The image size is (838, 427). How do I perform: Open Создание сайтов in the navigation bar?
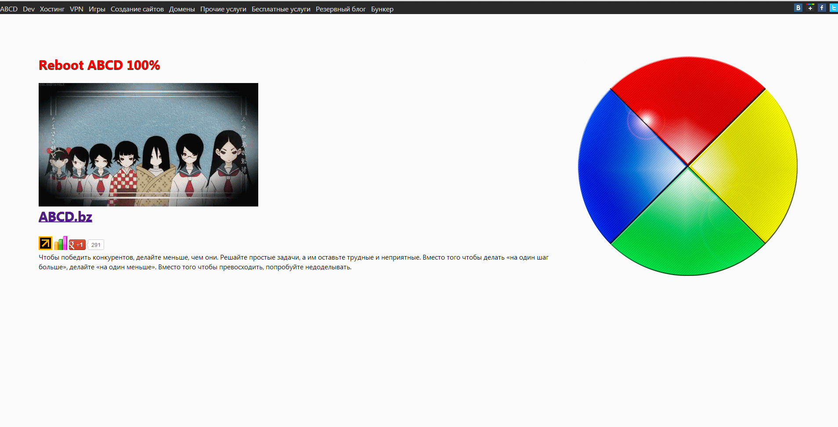click(137, 9)
